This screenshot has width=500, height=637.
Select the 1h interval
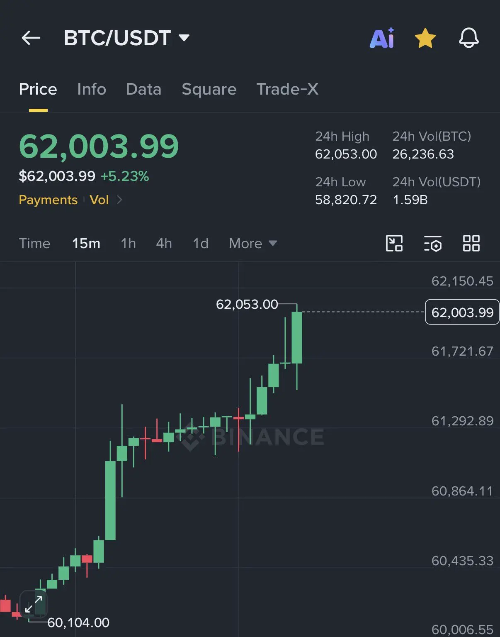click(128, 243)
